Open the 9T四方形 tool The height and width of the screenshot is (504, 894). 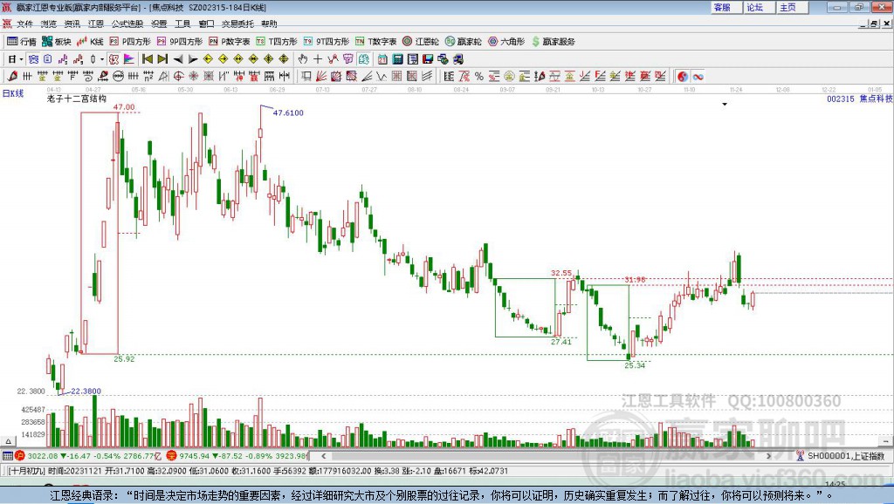(327, 42)
